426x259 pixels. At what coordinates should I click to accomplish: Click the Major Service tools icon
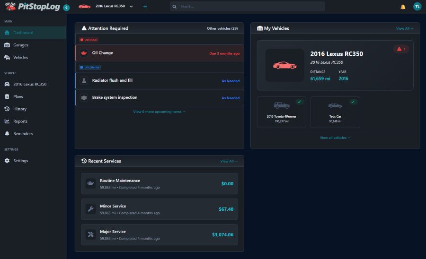[x=91, y=234]
